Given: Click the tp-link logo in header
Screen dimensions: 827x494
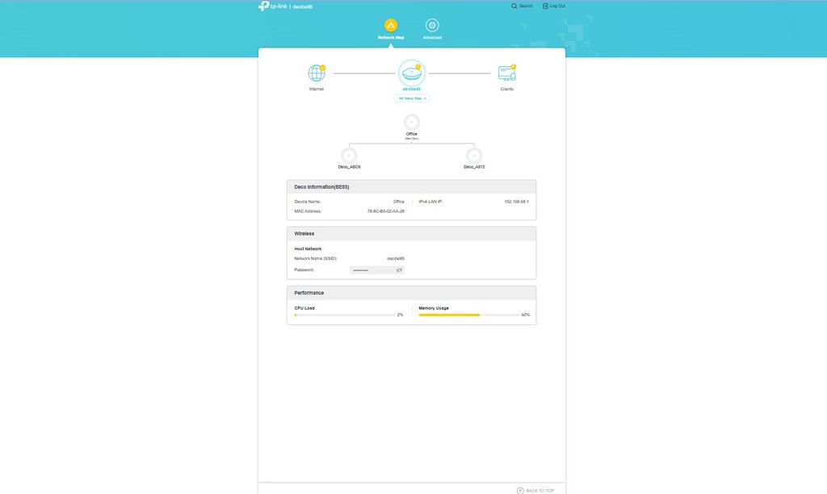Looking at the screenshot, I should pos(268,6).
